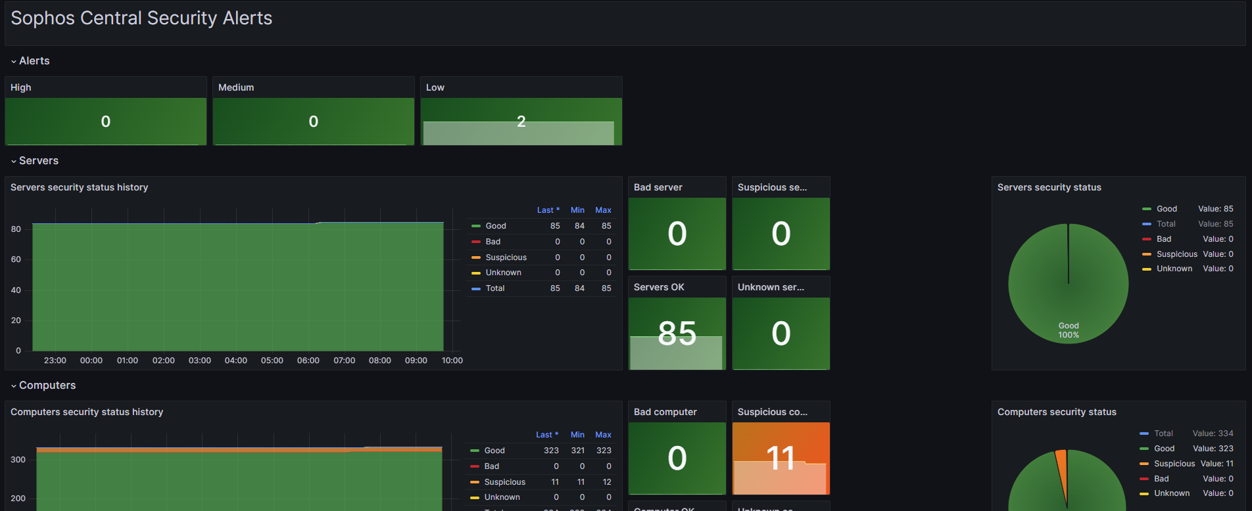Toggle Good series in servers history legend

tap(496, 226)
